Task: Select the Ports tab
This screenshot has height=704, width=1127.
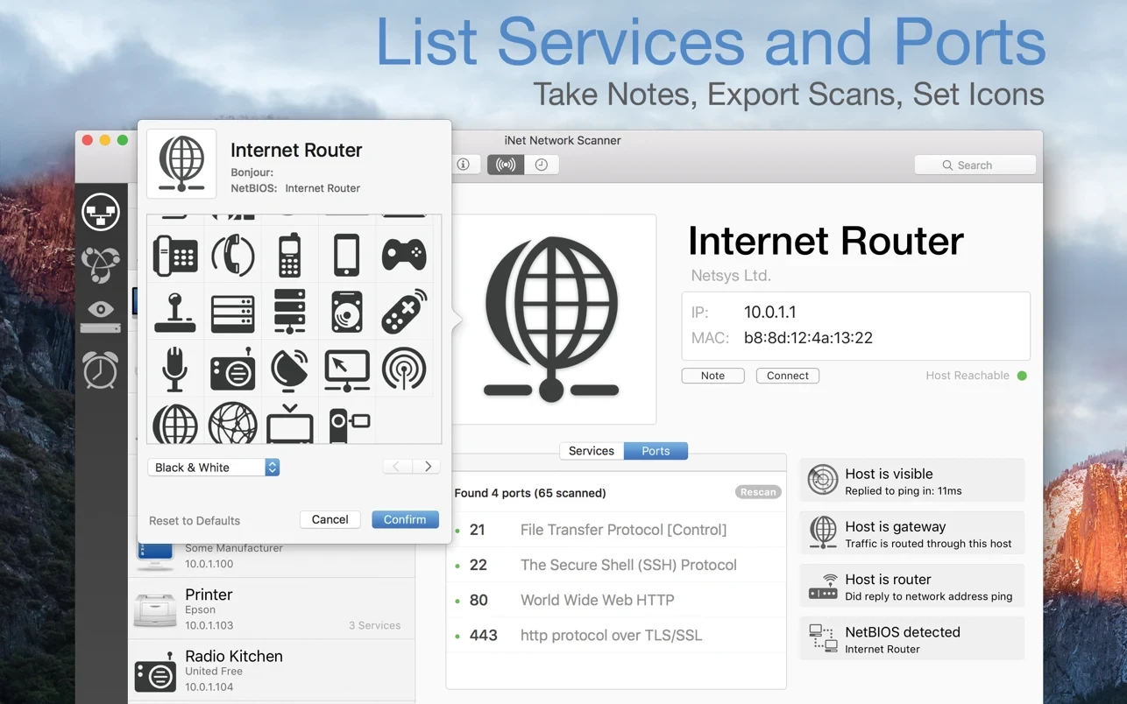Action: pyautogui.click(x=656, y=451)
